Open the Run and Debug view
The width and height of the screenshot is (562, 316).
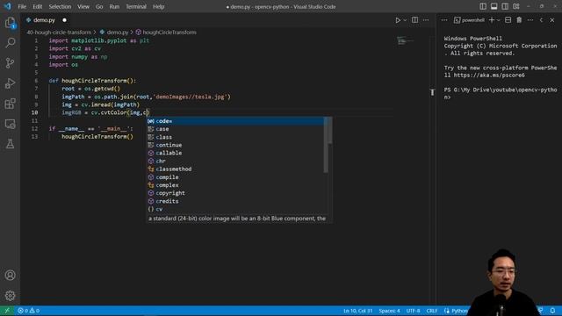[x=10, y=83]
